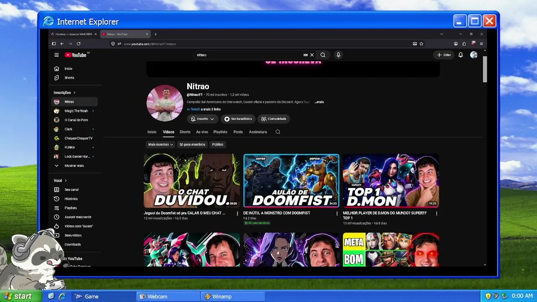Open the Inscrito subscription dropdown
This screenshot has height=302, width=537.
pos(202,119)
